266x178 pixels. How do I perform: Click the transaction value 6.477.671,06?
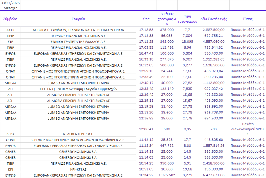click(x=214, y=175)
